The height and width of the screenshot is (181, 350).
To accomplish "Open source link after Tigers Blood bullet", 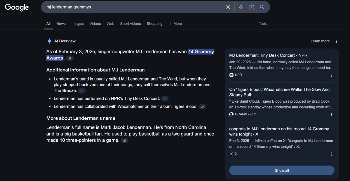I will tap(203, 107).
